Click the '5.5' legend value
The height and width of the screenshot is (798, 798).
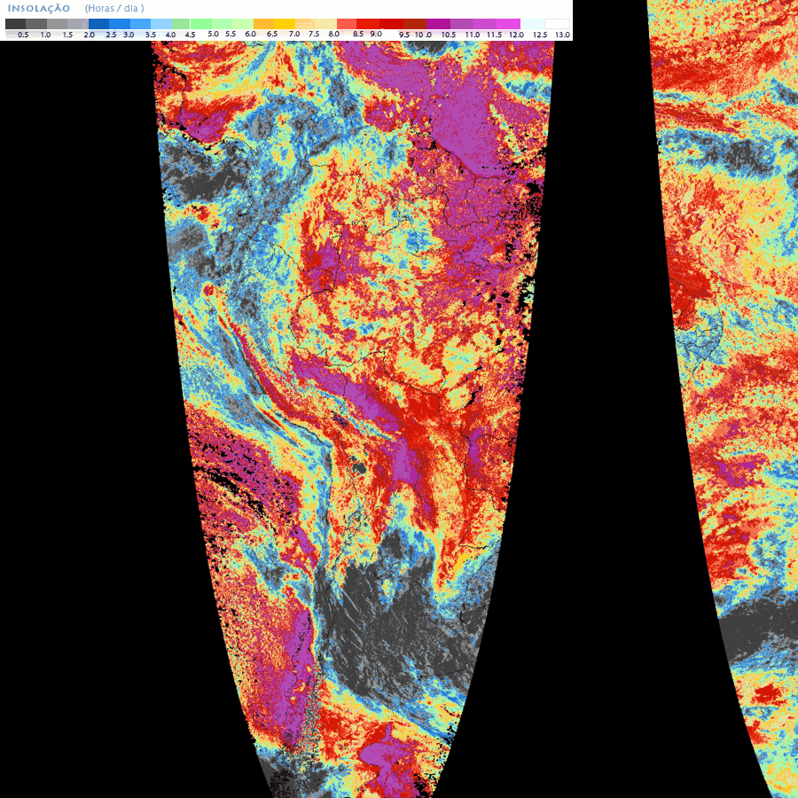pyautogui.click(x=231, y=34)
